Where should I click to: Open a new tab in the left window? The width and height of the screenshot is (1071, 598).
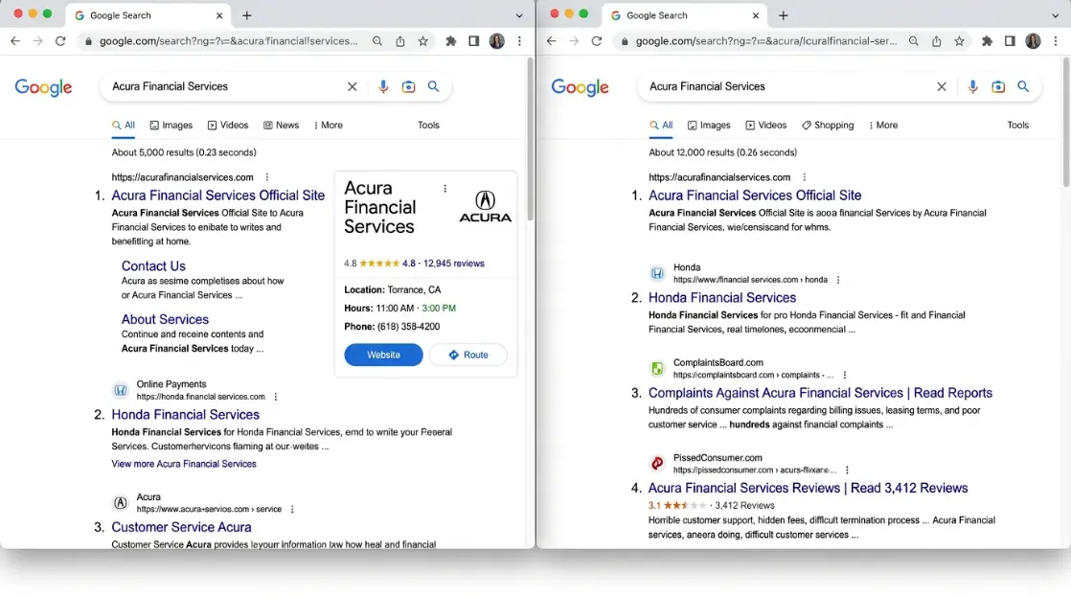(x=246, y=15)
